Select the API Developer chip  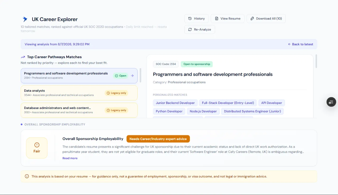tap(272, 103)
